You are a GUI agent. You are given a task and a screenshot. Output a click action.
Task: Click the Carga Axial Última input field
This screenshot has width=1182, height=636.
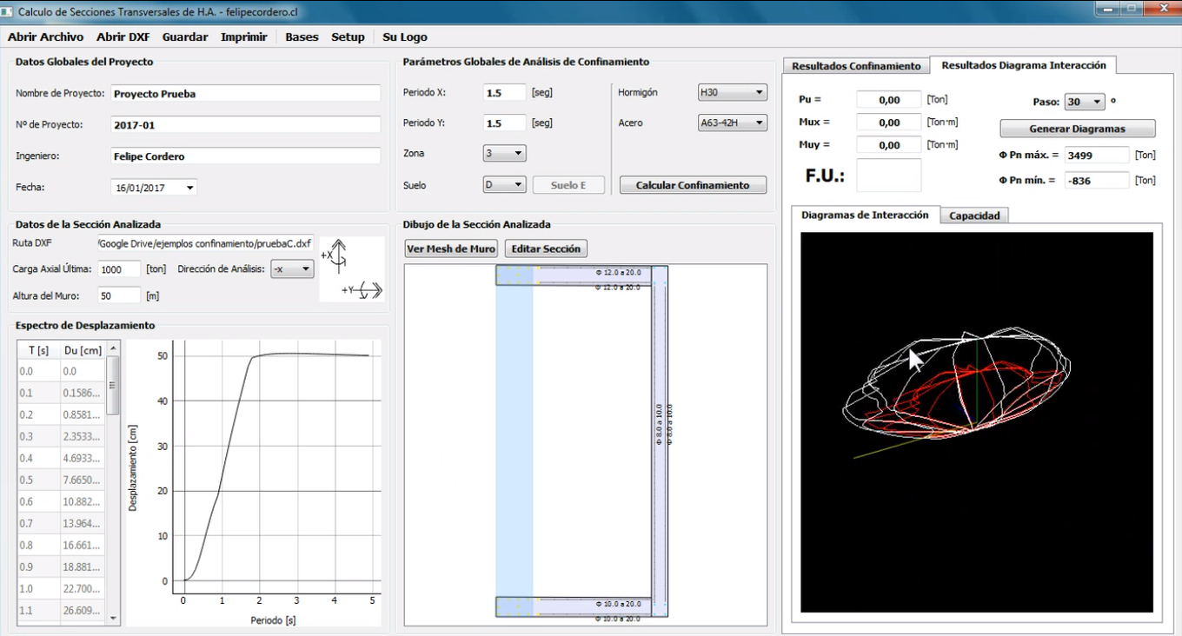pyautogui.click(x=119, y=269)
